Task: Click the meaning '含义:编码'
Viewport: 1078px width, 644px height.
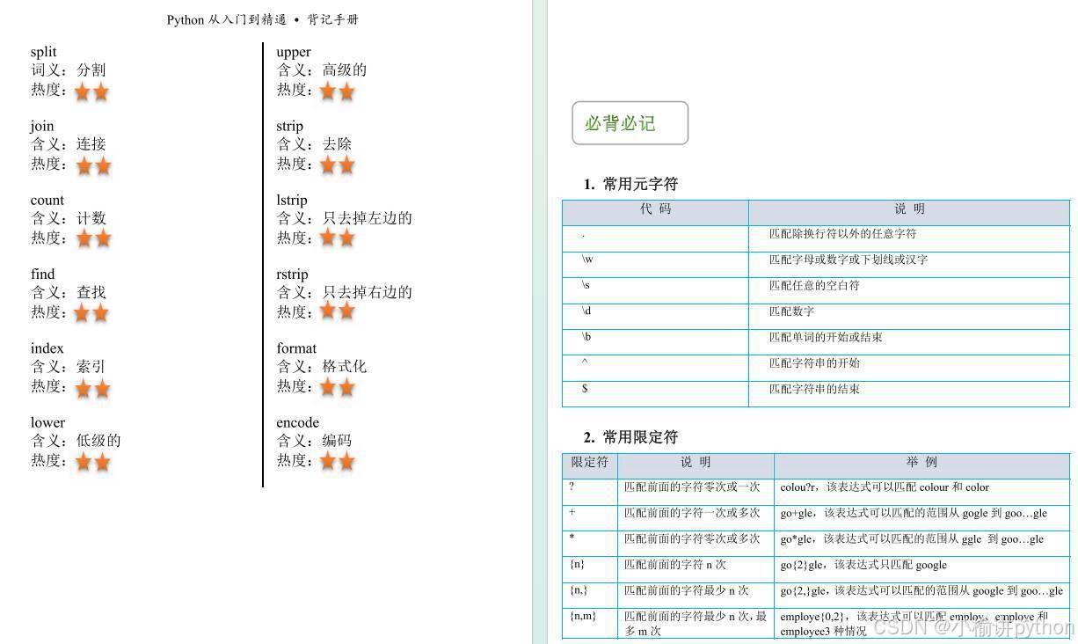Action: (314, 440)
